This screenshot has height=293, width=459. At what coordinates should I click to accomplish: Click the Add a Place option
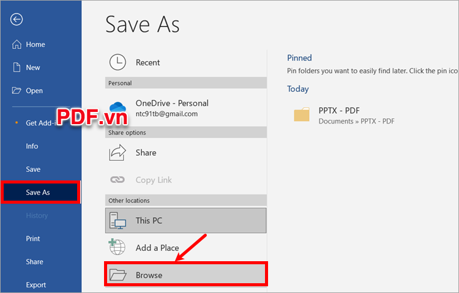(157, 248)
